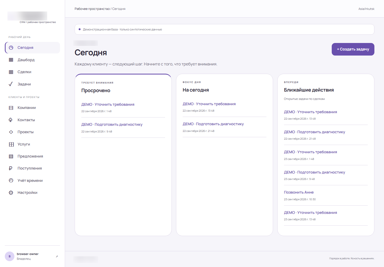384x267 pixels.
Task: Open today's Уточнить требования task at 13:48
Action: click(x=209, y=104)
